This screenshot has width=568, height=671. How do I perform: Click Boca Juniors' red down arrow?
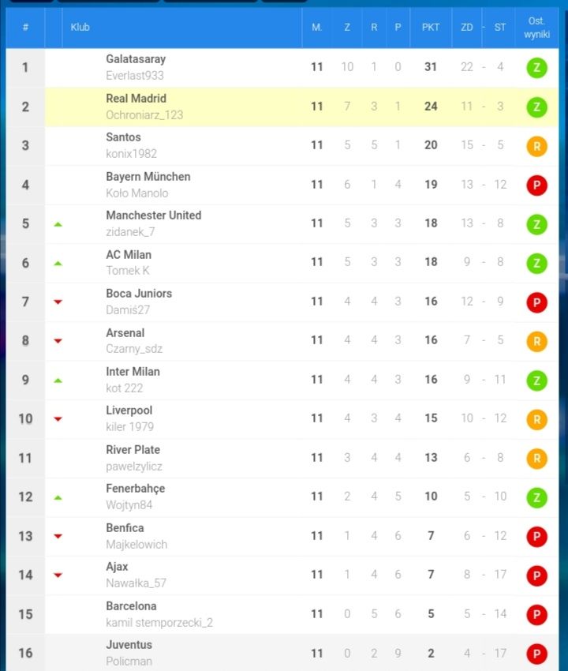tap(58, 302)
